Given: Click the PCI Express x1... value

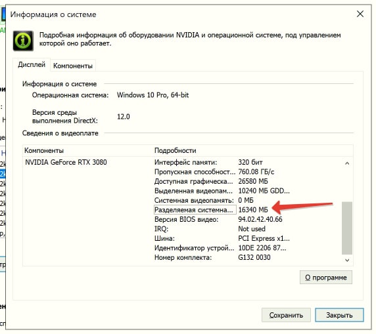Looking at the screenshot, I should click(x=264, y=238).
